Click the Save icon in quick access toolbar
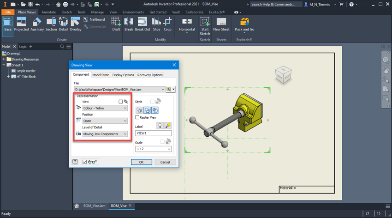The height and width of the screenshot is (218, 392). point(30,4)
